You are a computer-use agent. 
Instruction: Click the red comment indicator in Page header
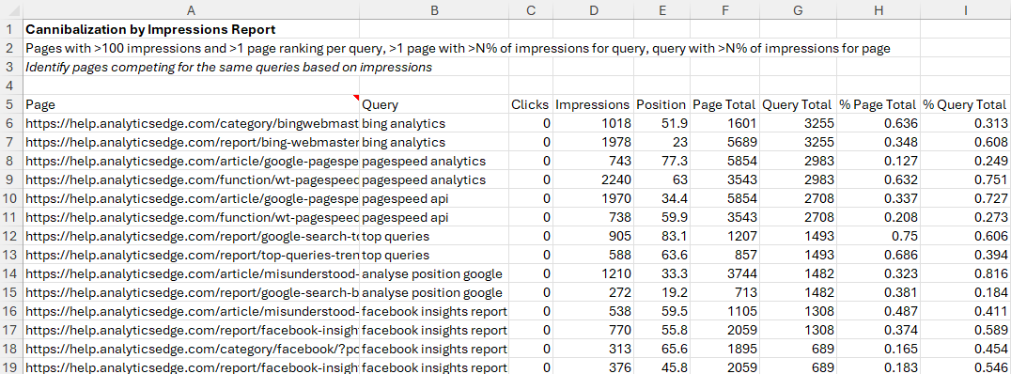356,98
